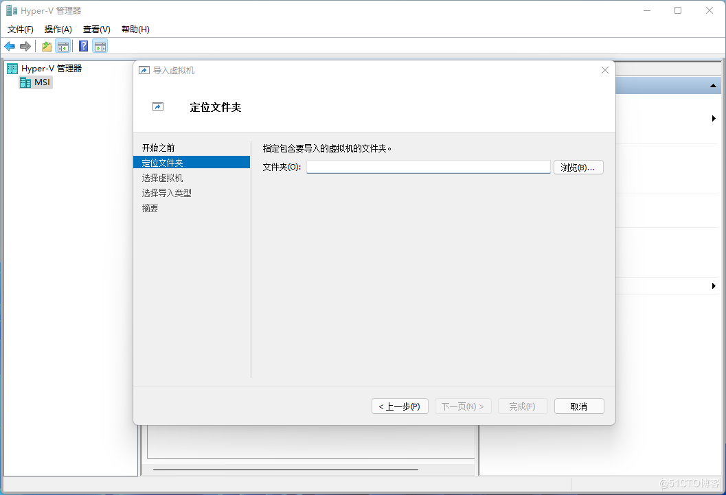This screenshot has width=726, height=495.
Task: Click the 上一步(P) previous button
Action: click(400, 406)
